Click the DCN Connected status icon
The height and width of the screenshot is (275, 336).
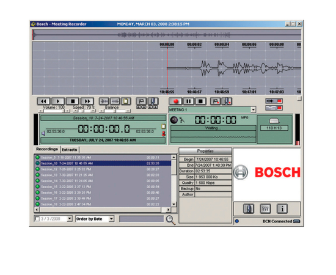(x=296, y=221)
